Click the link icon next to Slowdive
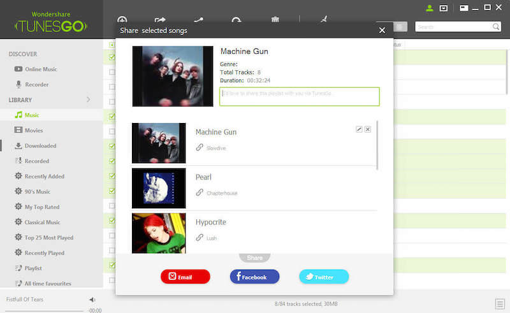Image resolution: width=510 pixels, height=313 pixels. click(200, 147)
